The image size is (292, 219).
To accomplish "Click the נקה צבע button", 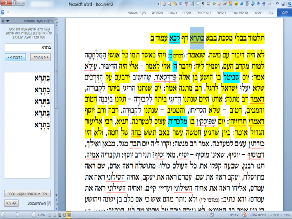I will coord(12,203).
